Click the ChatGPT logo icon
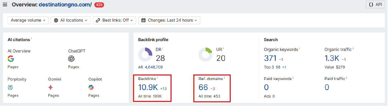The image size is (388, 106). 71,59
